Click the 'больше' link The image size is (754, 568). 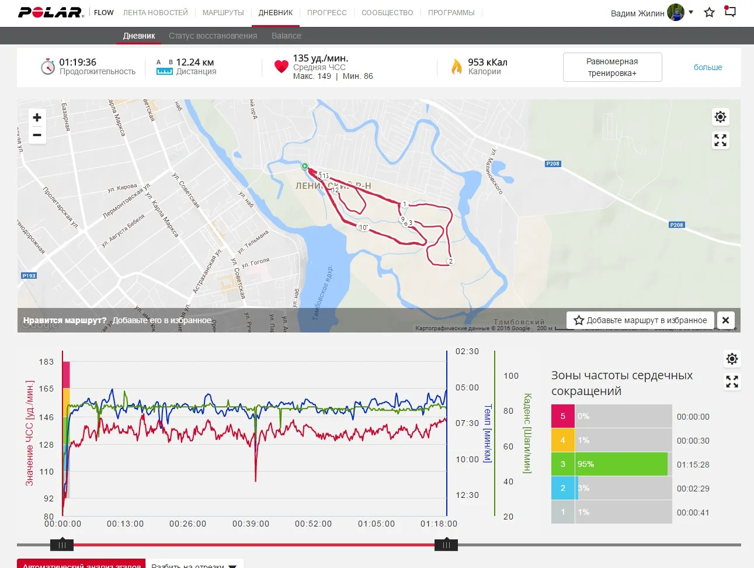pos(707,67)
